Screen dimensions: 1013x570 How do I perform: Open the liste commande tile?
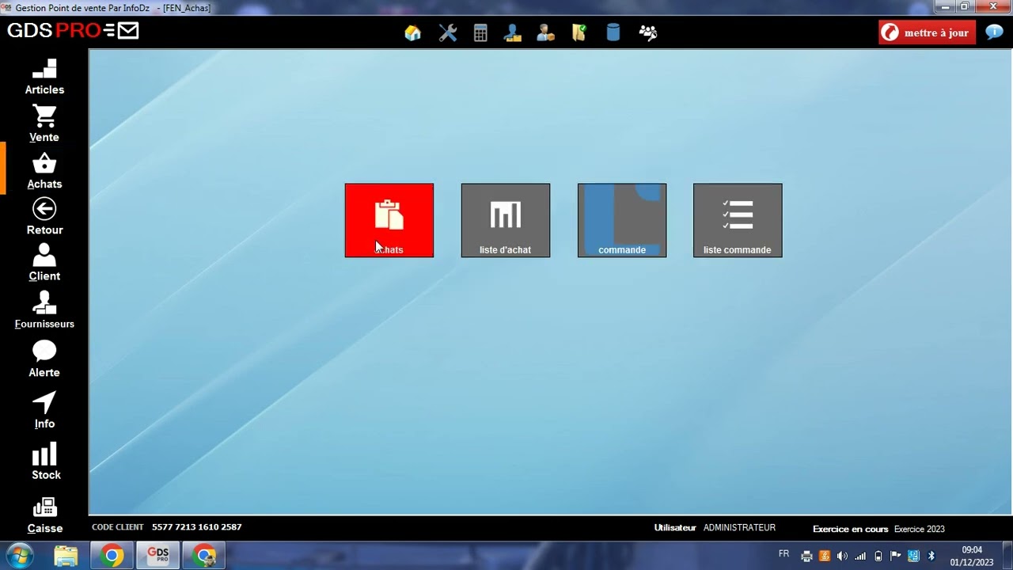click(738, 220)
